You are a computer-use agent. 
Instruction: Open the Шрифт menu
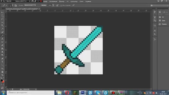tap(45, 1)
